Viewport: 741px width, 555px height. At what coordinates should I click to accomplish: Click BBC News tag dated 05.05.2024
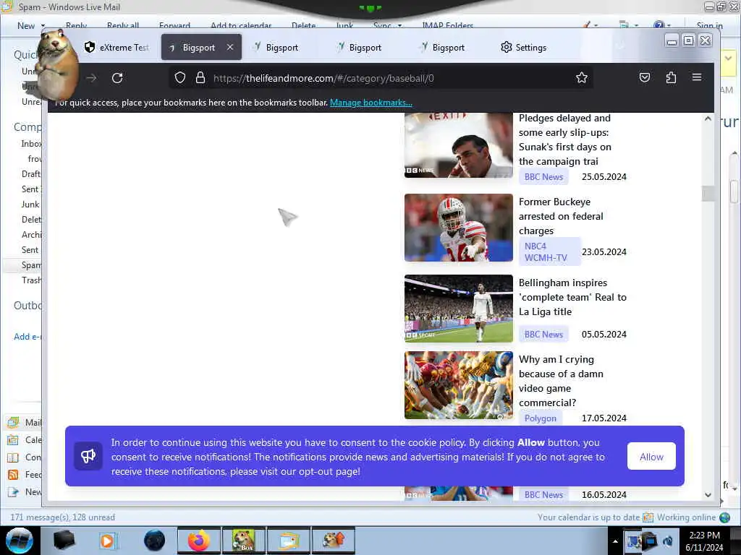(x=543, y=334)
